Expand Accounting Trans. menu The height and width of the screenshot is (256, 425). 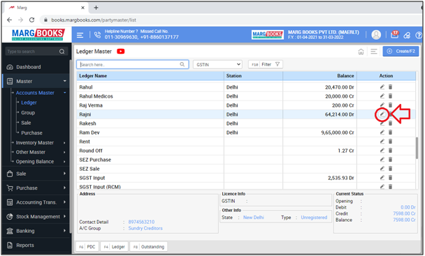(x=64, y=202)
